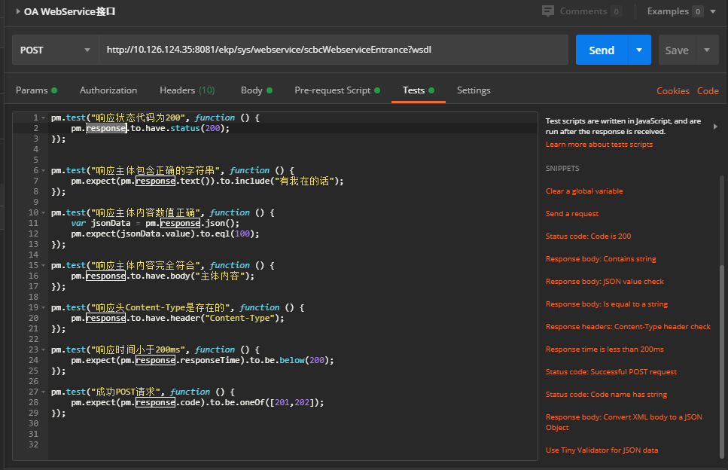The height and width of the screenshot is (470, 728).
Task: Expand OA WebService request title triangle
Action: click(17, 11)
